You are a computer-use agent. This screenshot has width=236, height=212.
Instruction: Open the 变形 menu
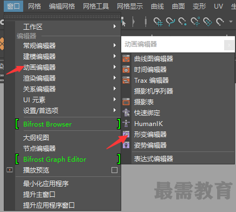199,6
